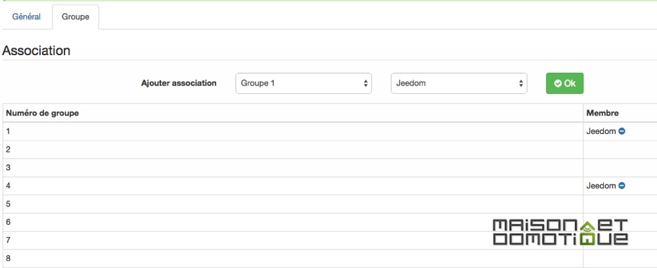Select group number 4 row

330,186
